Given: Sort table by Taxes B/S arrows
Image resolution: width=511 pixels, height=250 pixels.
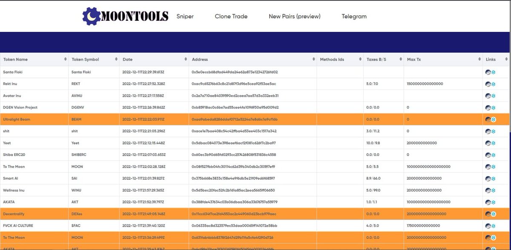Looking at the screenshot, I should coord(401,60).
